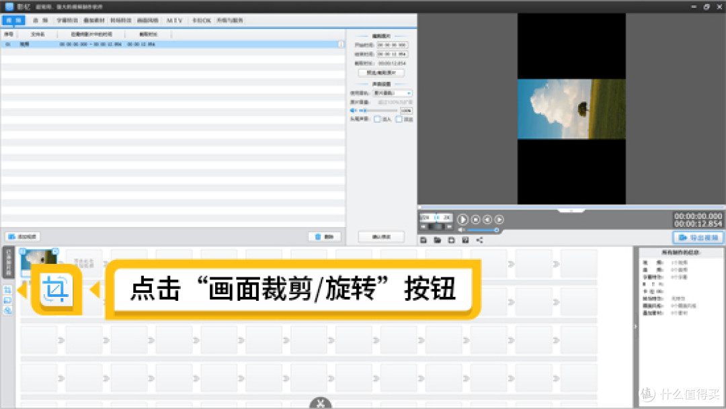Screen dimensions: 726x409
Task: Select 2X playback speed
Action: [447, 217]
